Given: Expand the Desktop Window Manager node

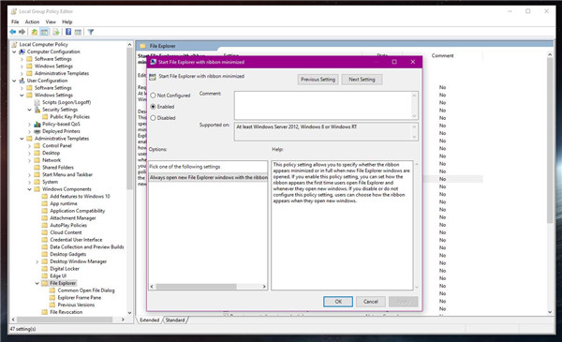Looking at the screenshot, I should pyautogui.click(x=37, y=261).
